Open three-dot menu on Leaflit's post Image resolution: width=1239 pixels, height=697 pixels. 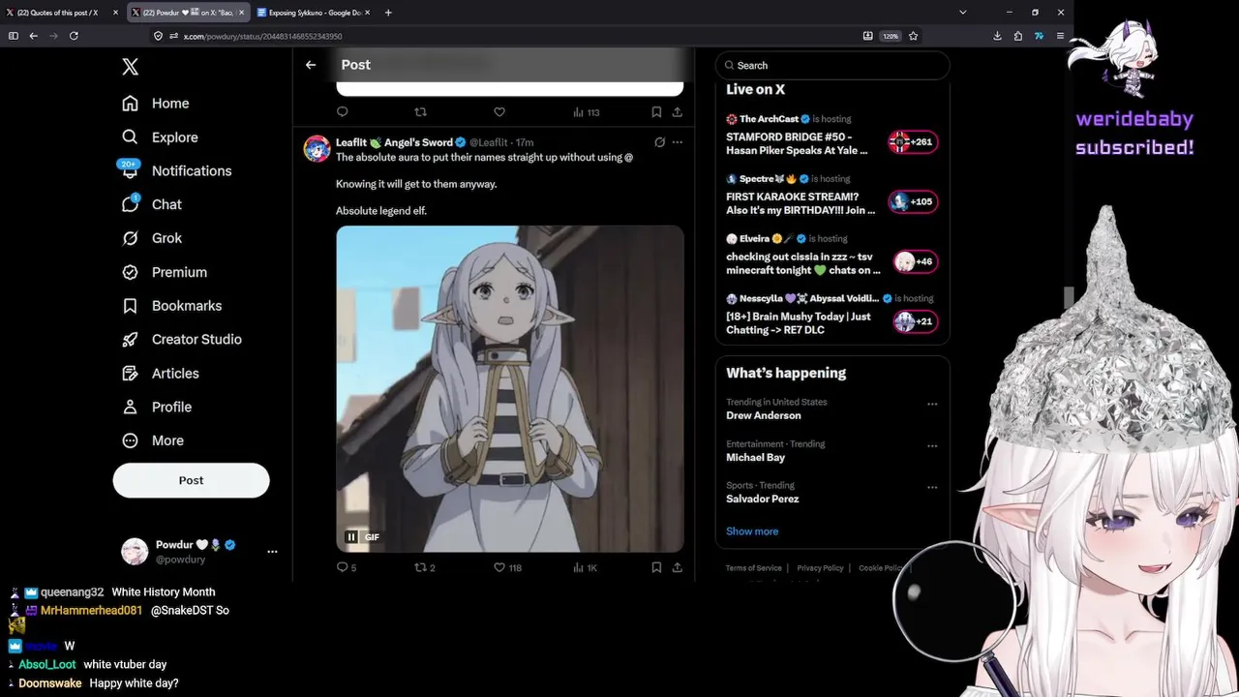pyautogui.click(x=678, y=142)
